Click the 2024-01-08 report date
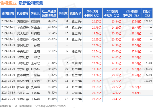Image resolution: width=153 pixels, height=108 pixels. [8, 99]
